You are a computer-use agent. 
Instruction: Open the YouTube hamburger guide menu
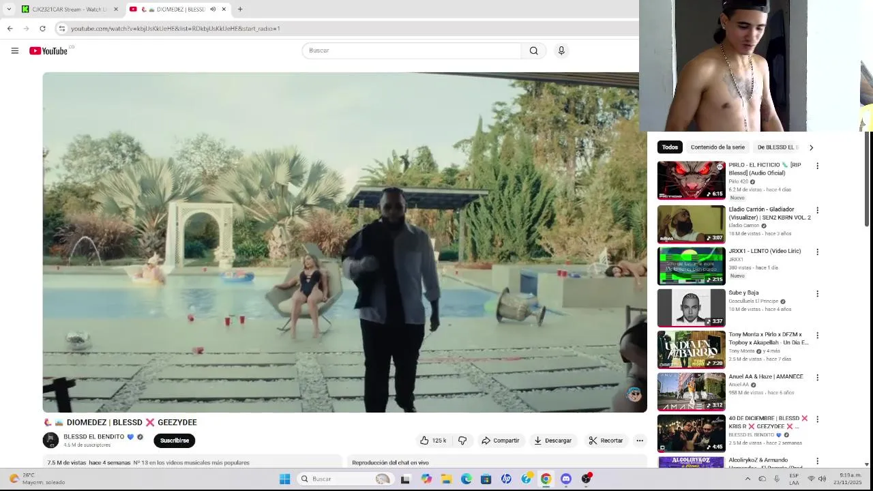(14, 50)
